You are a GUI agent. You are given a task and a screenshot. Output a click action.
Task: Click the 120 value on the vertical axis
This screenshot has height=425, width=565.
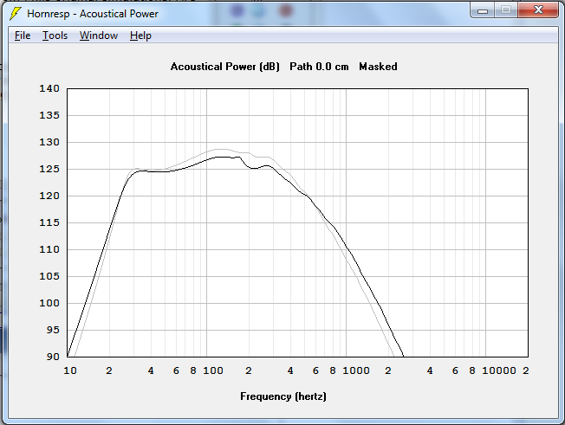click(x=49, y=196)
